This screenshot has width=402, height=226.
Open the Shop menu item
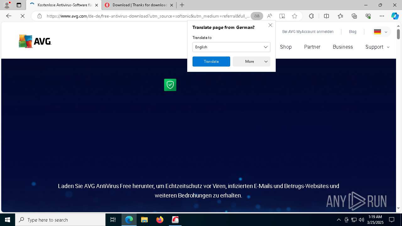pos(286,47)
